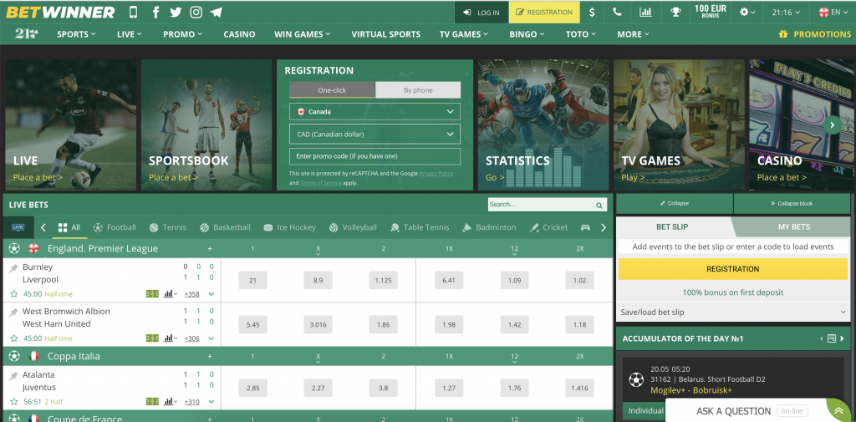Click the header Registration button
The image size is (856, 422).
[x=544, y=12]
